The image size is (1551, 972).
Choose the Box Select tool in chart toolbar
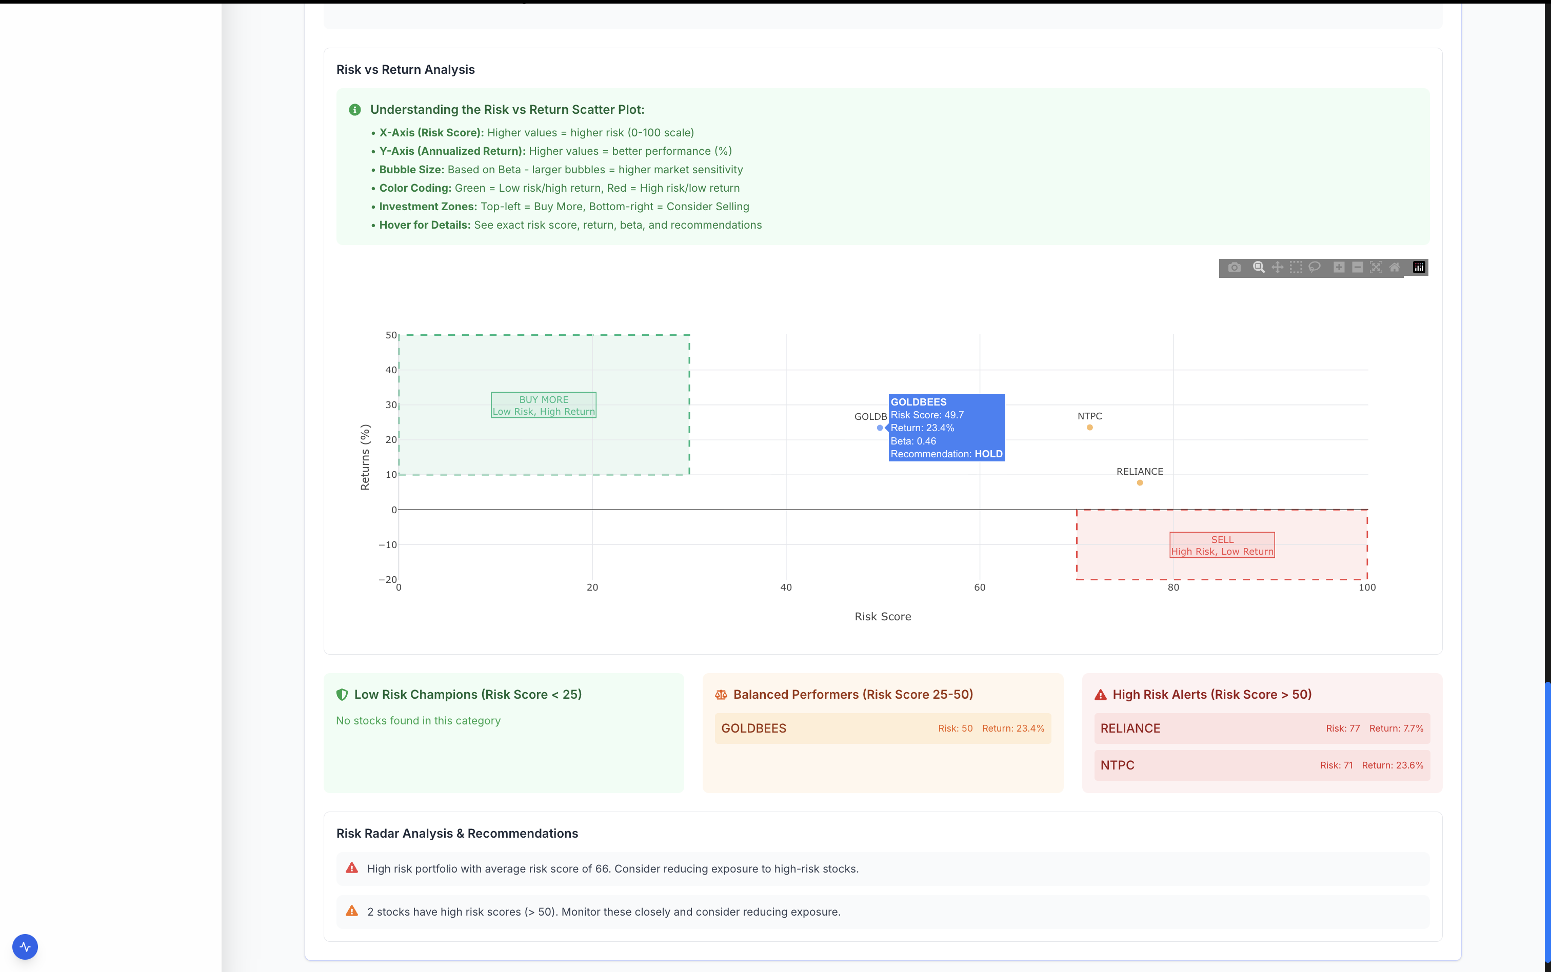pyautogui.click(x=1296, y=268)
